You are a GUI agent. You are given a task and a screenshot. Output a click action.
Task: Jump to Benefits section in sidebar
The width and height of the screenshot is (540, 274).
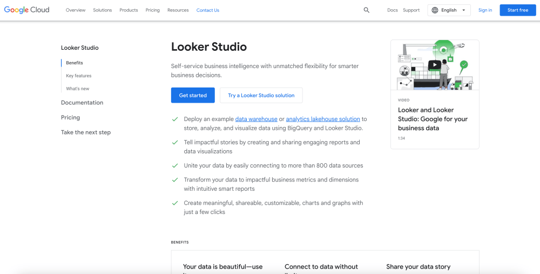pyautogui.click(x=75, y=63)
